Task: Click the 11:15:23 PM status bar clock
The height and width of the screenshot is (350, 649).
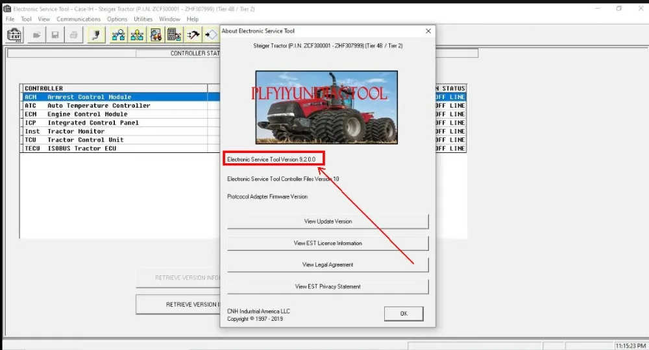Action: (630, 346)
